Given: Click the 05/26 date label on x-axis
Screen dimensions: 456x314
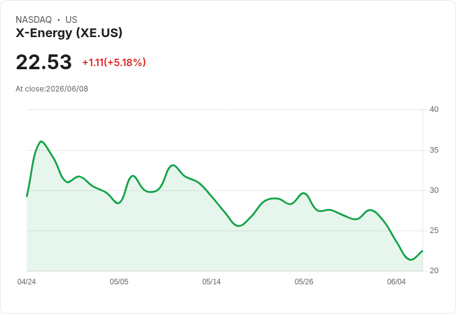Looking at the screenshot, I should (304, 282).
